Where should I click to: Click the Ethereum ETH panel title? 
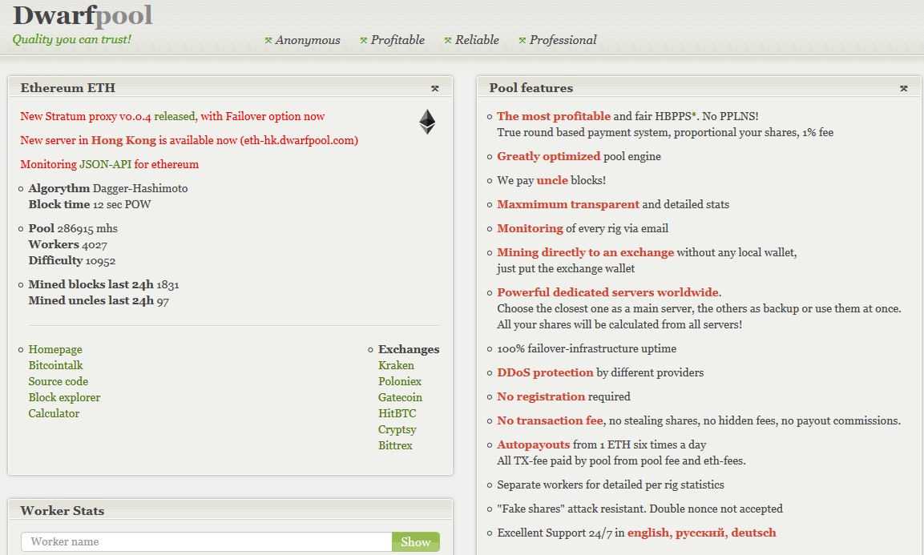(x=68, y=88)
